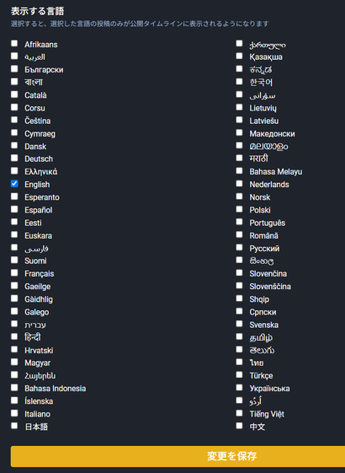Check the Bahasa Indonesia checkbox
Screen dimensions: 345x473
tap(14, 387)
